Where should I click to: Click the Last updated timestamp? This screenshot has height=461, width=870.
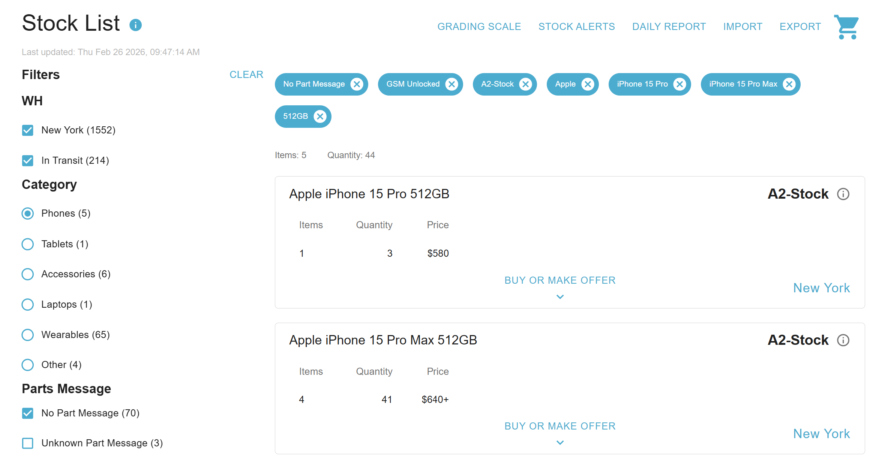111,52
